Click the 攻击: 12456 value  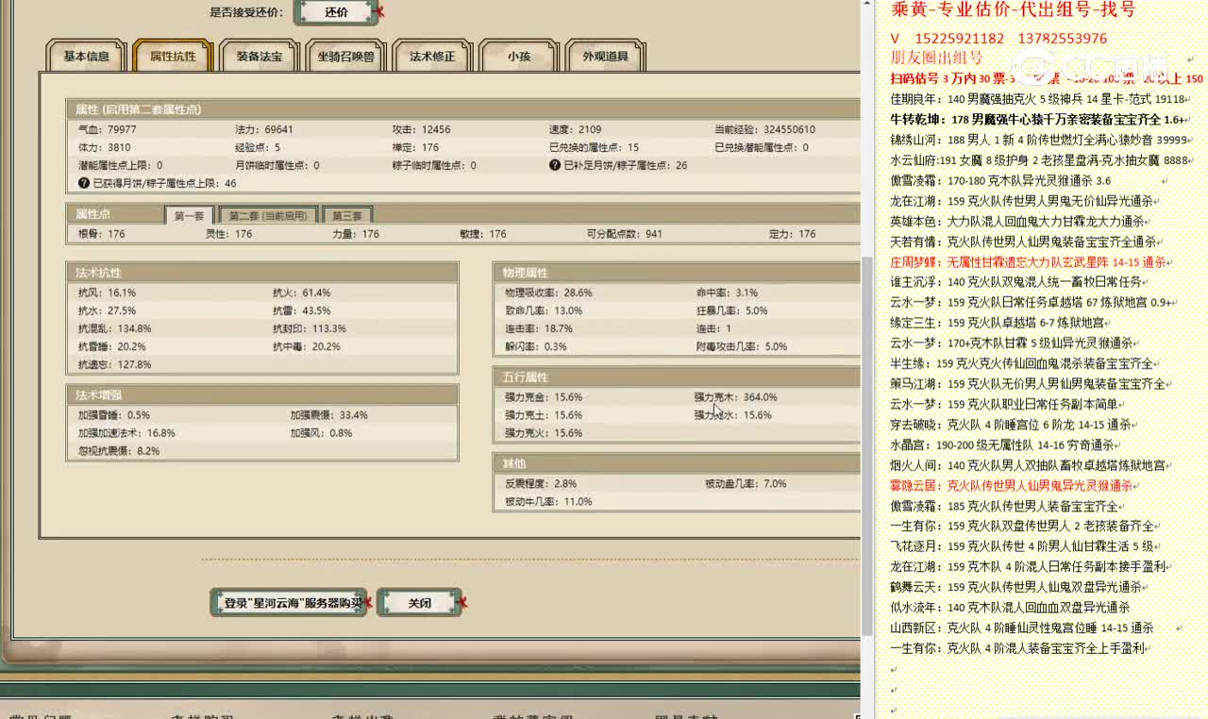coord(421,129)
